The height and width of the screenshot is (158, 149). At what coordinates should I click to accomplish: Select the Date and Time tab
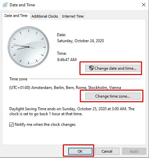(16, 16)
